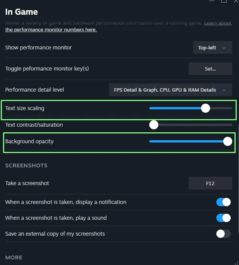Set the toggle performance monitor keys
This screenshot has height=265, width=239.
pyautogui.click(x=210, y=69)
